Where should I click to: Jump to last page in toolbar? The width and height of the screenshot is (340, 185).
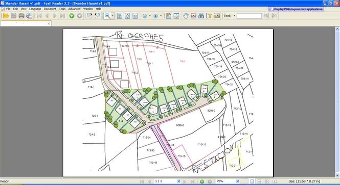tap(62, 16)
